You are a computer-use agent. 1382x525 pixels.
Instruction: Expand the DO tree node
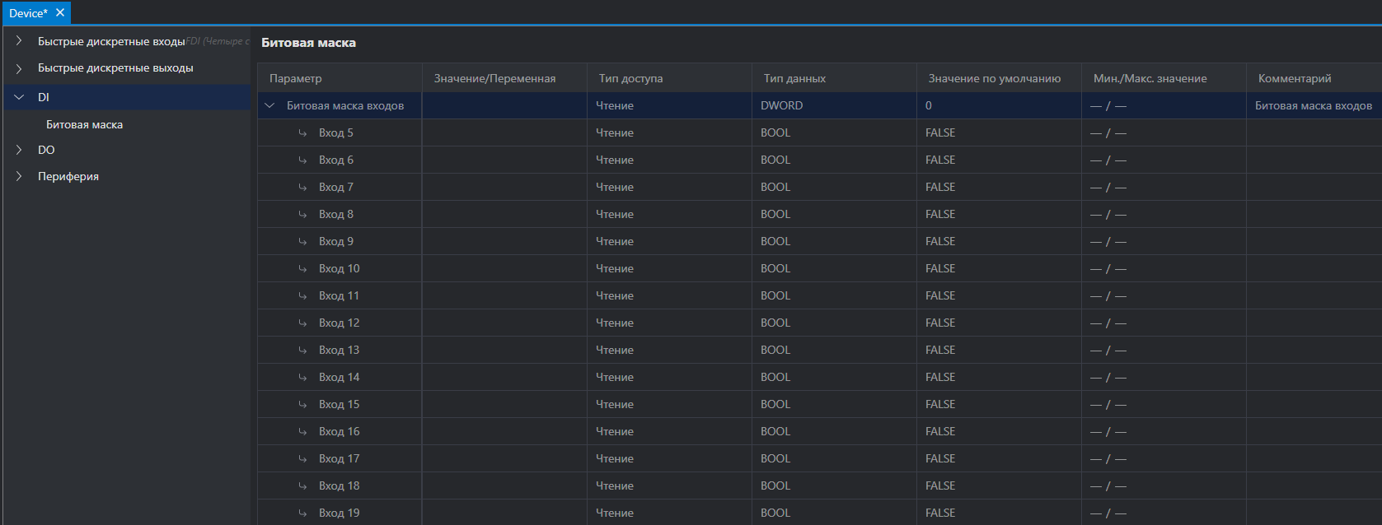point(19,150)
